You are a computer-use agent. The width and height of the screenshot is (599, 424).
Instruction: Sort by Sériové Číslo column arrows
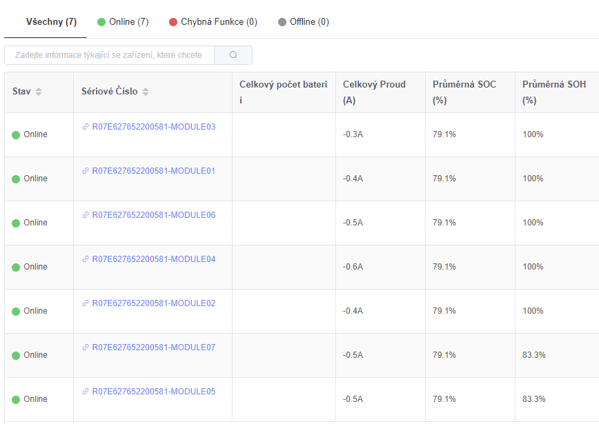[146, 92]
